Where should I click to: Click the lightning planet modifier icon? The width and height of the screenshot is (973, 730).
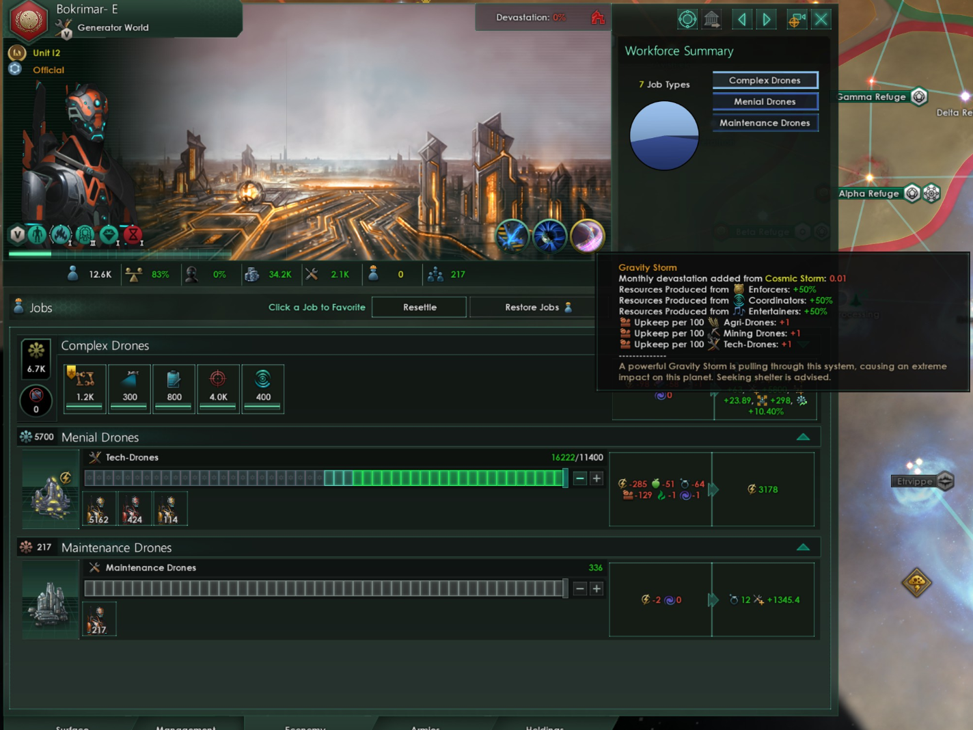point(512,236)
